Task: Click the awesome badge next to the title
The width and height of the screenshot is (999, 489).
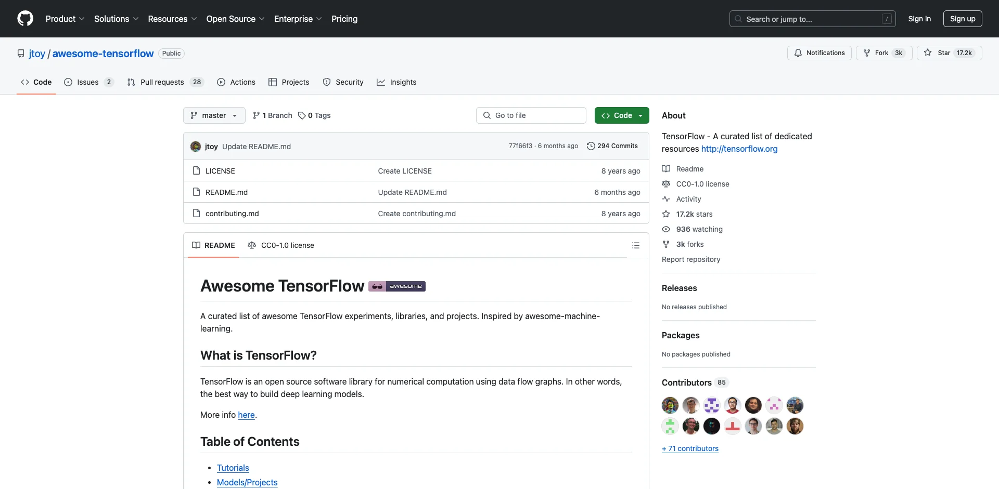Action: (x=397, y=286)
